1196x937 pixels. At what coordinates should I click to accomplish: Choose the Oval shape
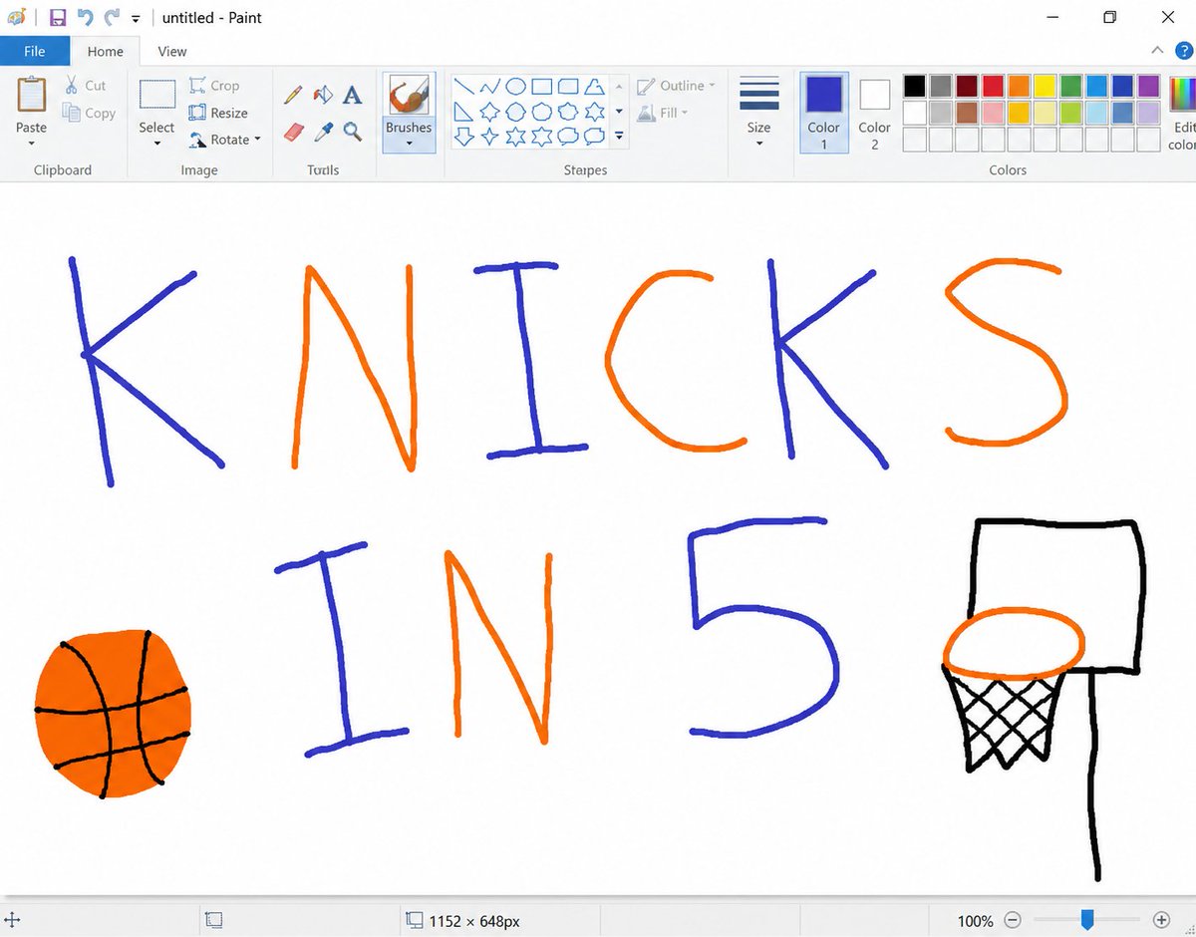pos(515,87)
